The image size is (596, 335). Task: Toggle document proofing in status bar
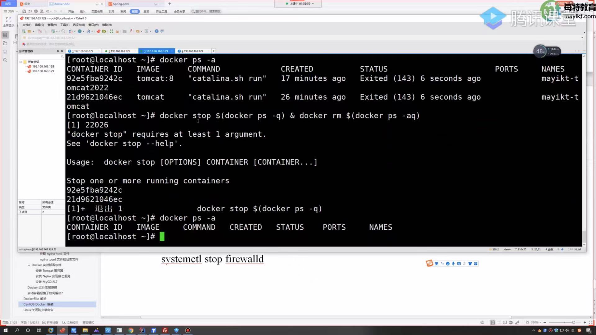70,323
